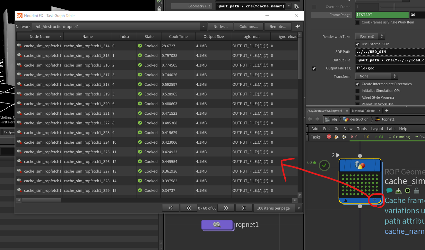Add a new pane tab with plus
This screenshot has height=250, width=425.
click(x=386, y=111)
